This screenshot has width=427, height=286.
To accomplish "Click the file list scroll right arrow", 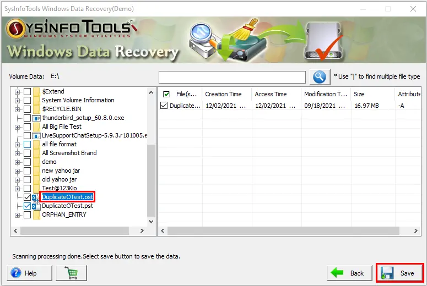I will (x=416, y=231).
